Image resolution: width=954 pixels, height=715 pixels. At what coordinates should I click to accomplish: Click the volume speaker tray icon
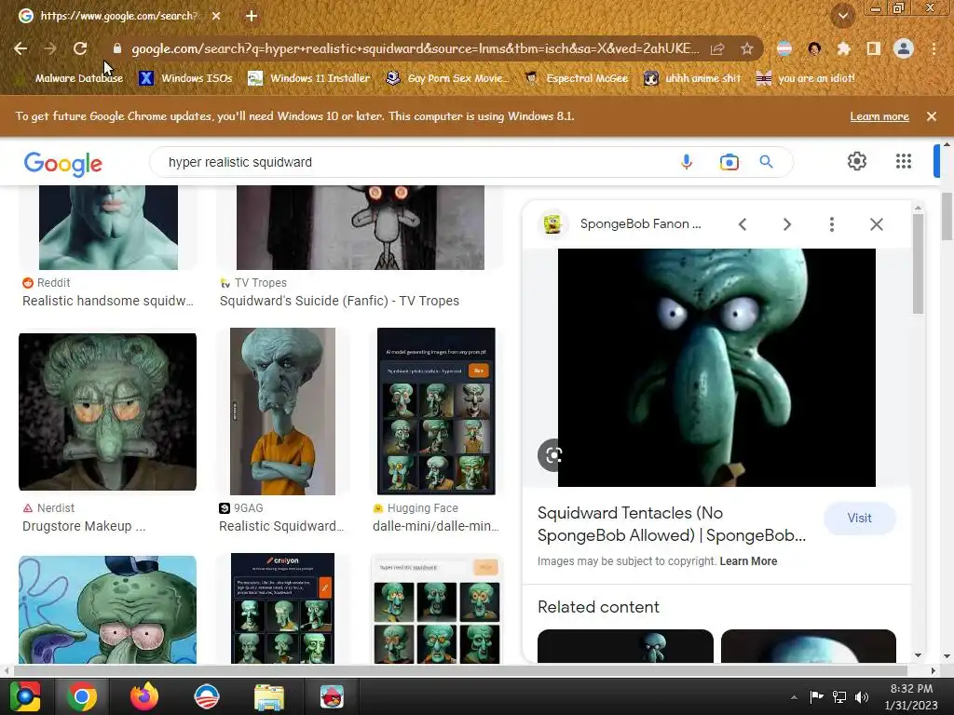tap(862, 697)
